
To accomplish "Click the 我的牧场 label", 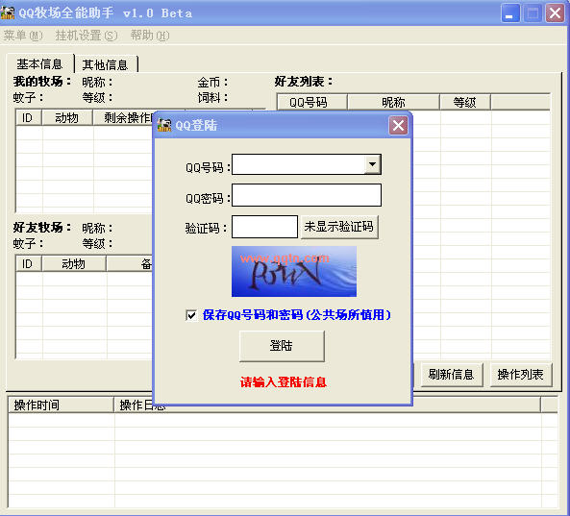I will tap(42, 82).
